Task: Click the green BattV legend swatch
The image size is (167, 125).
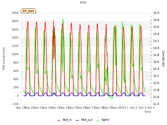Action: click(98, 120)
